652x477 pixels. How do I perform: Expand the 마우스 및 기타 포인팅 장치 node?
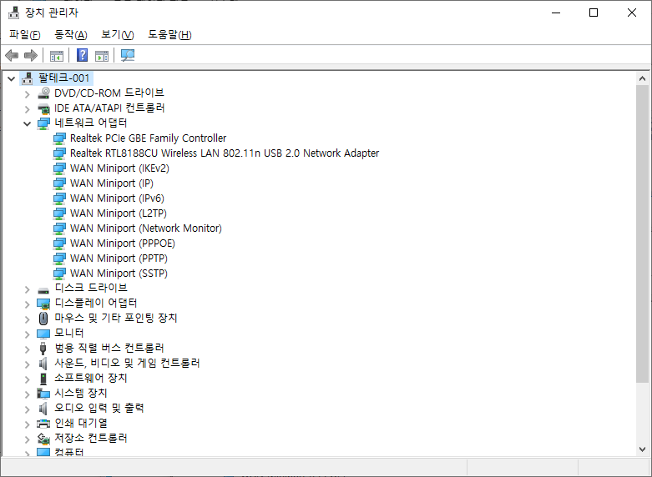28,319
